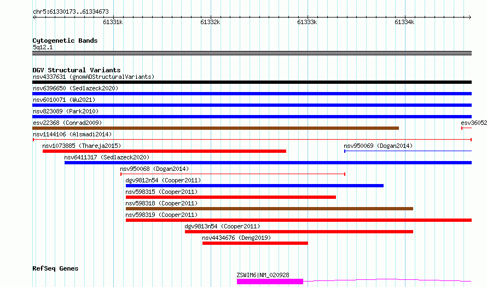Select the blue nsv6411317 variant bar

tap(268, 163)
